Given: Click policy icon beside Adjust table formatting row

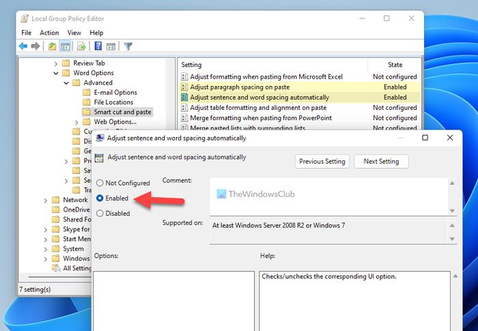Looking at the screenshot, I should tap(184, 108).
